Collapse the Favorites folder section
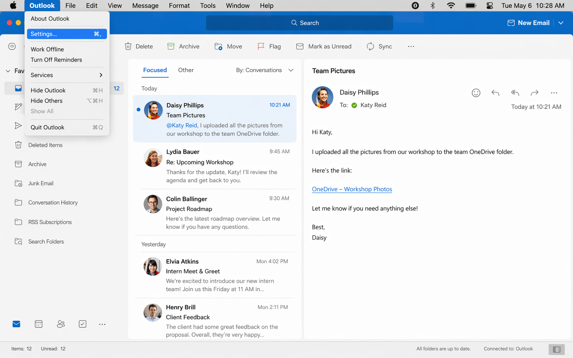 (8, 71)
